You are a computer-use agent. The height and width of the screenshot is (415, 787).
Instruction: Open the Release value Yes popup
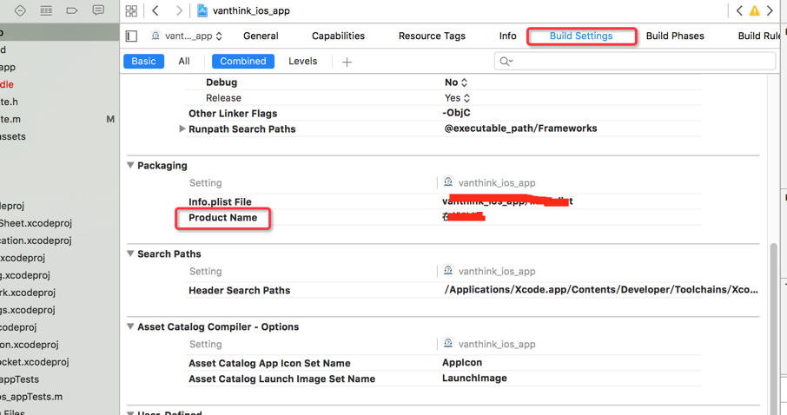457,98
